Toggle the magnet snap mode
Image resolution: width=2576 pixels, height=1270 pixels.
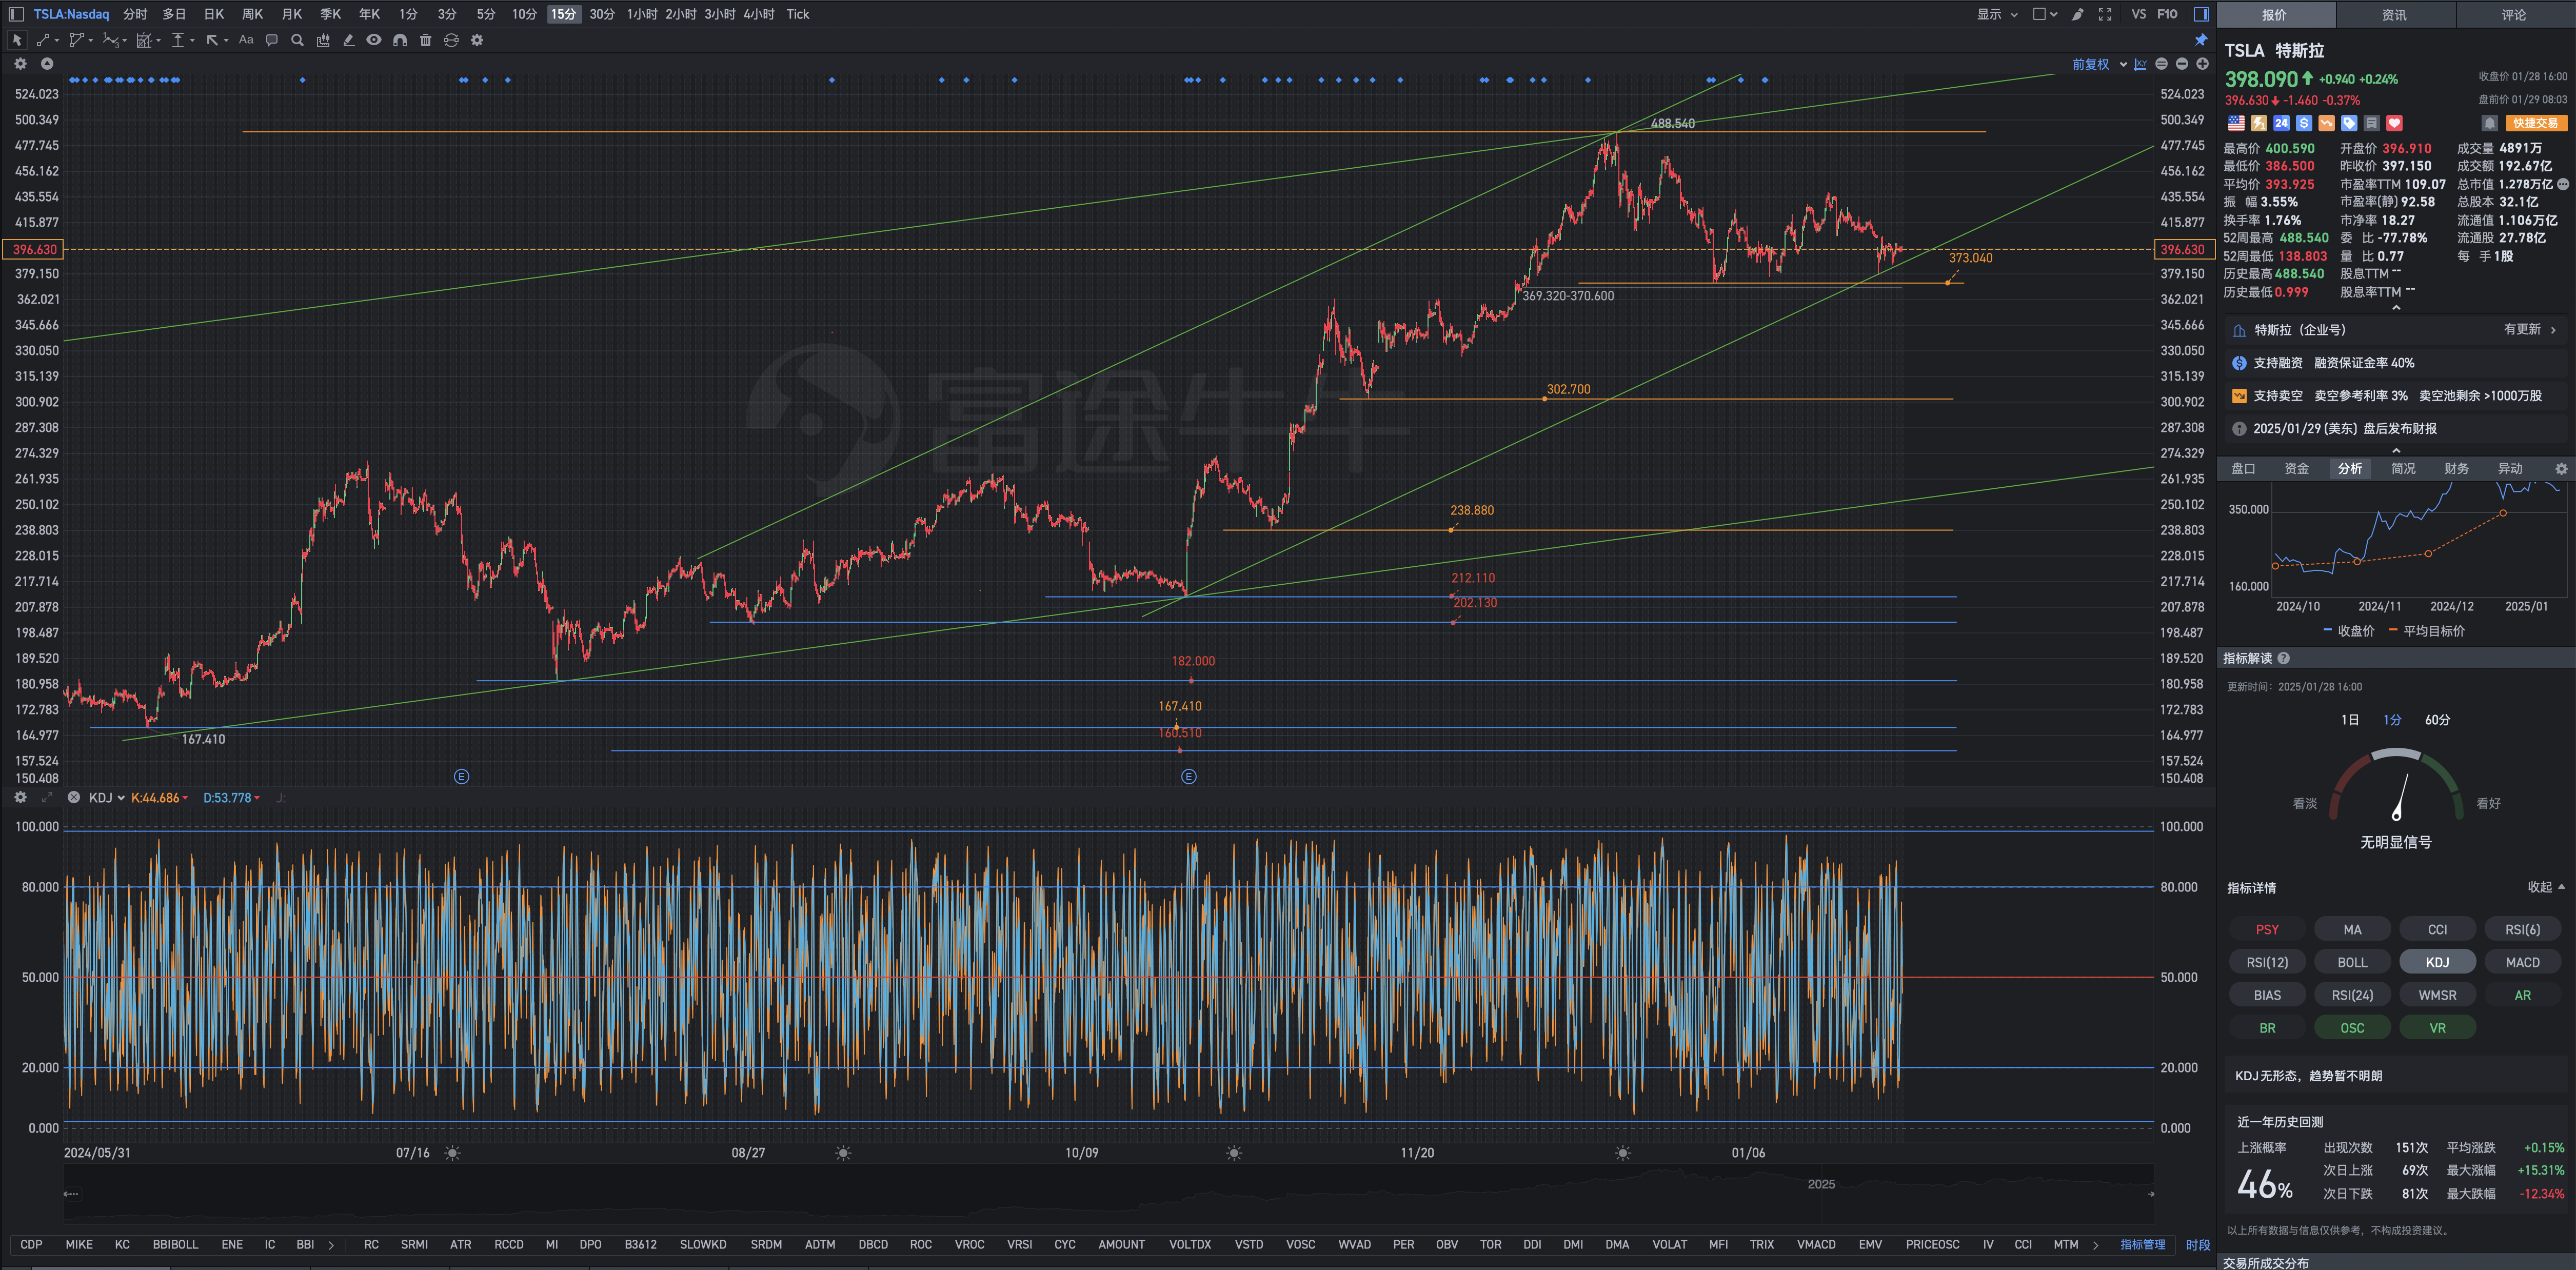(400, 41)
